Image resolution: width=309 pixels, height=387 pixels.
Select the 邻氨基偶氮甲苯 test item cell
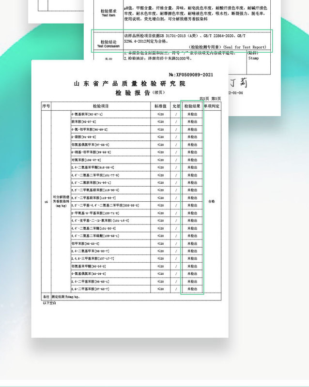click(x=110, y=145)
